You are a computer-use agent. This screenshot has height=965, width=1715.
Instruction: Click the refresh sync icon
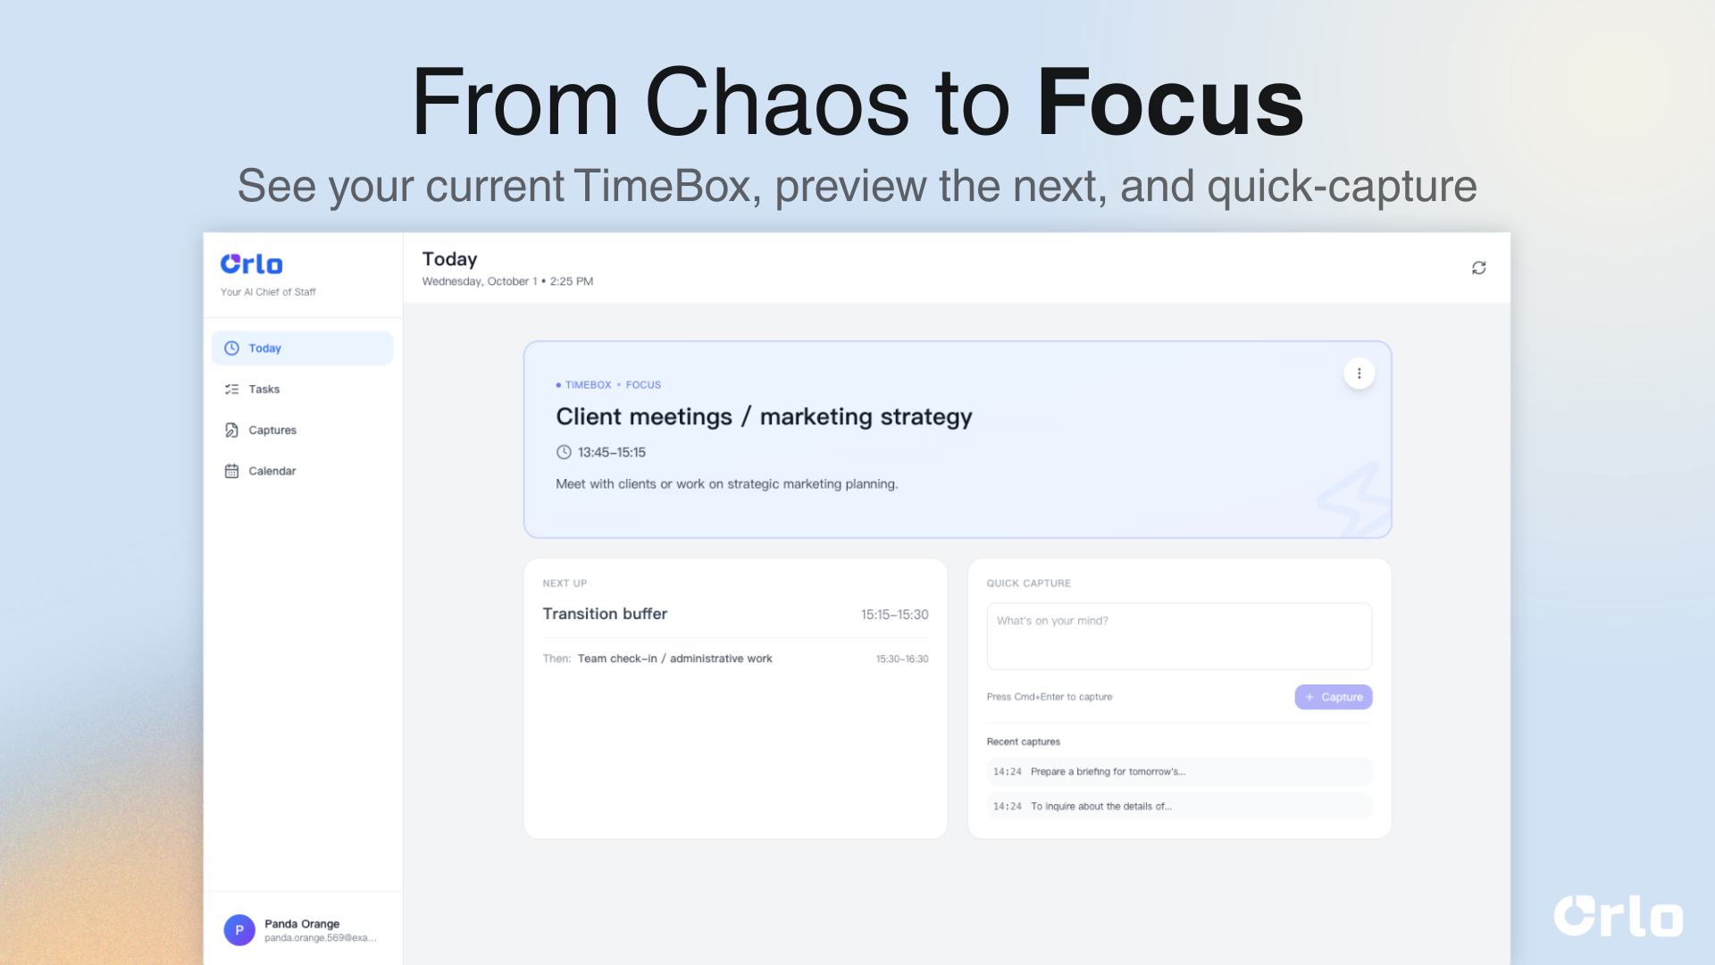1478,268
